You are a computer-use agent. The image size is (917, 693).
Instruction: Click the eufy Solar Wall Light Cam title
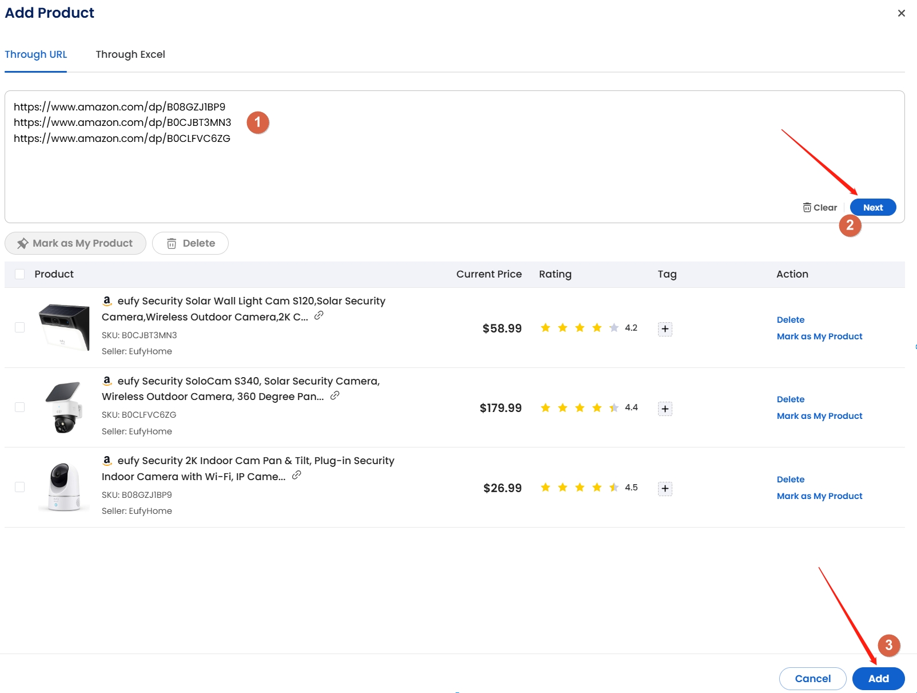(x=244, y=309)
